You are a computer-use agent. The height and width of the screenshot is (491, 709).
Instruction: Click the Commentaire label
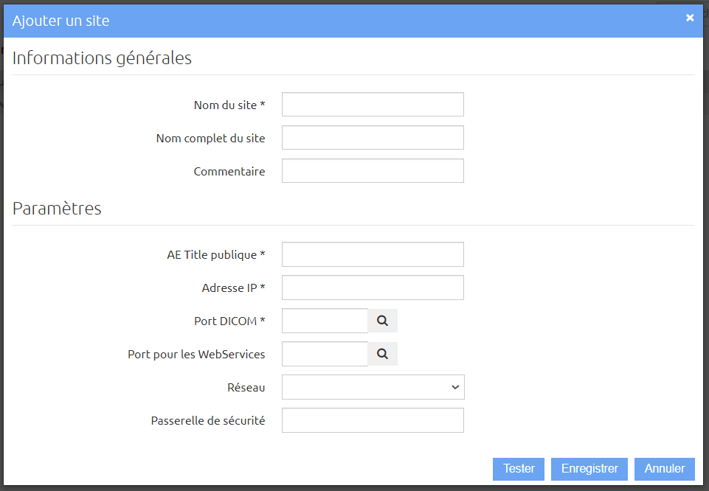(x=229, y=171)
